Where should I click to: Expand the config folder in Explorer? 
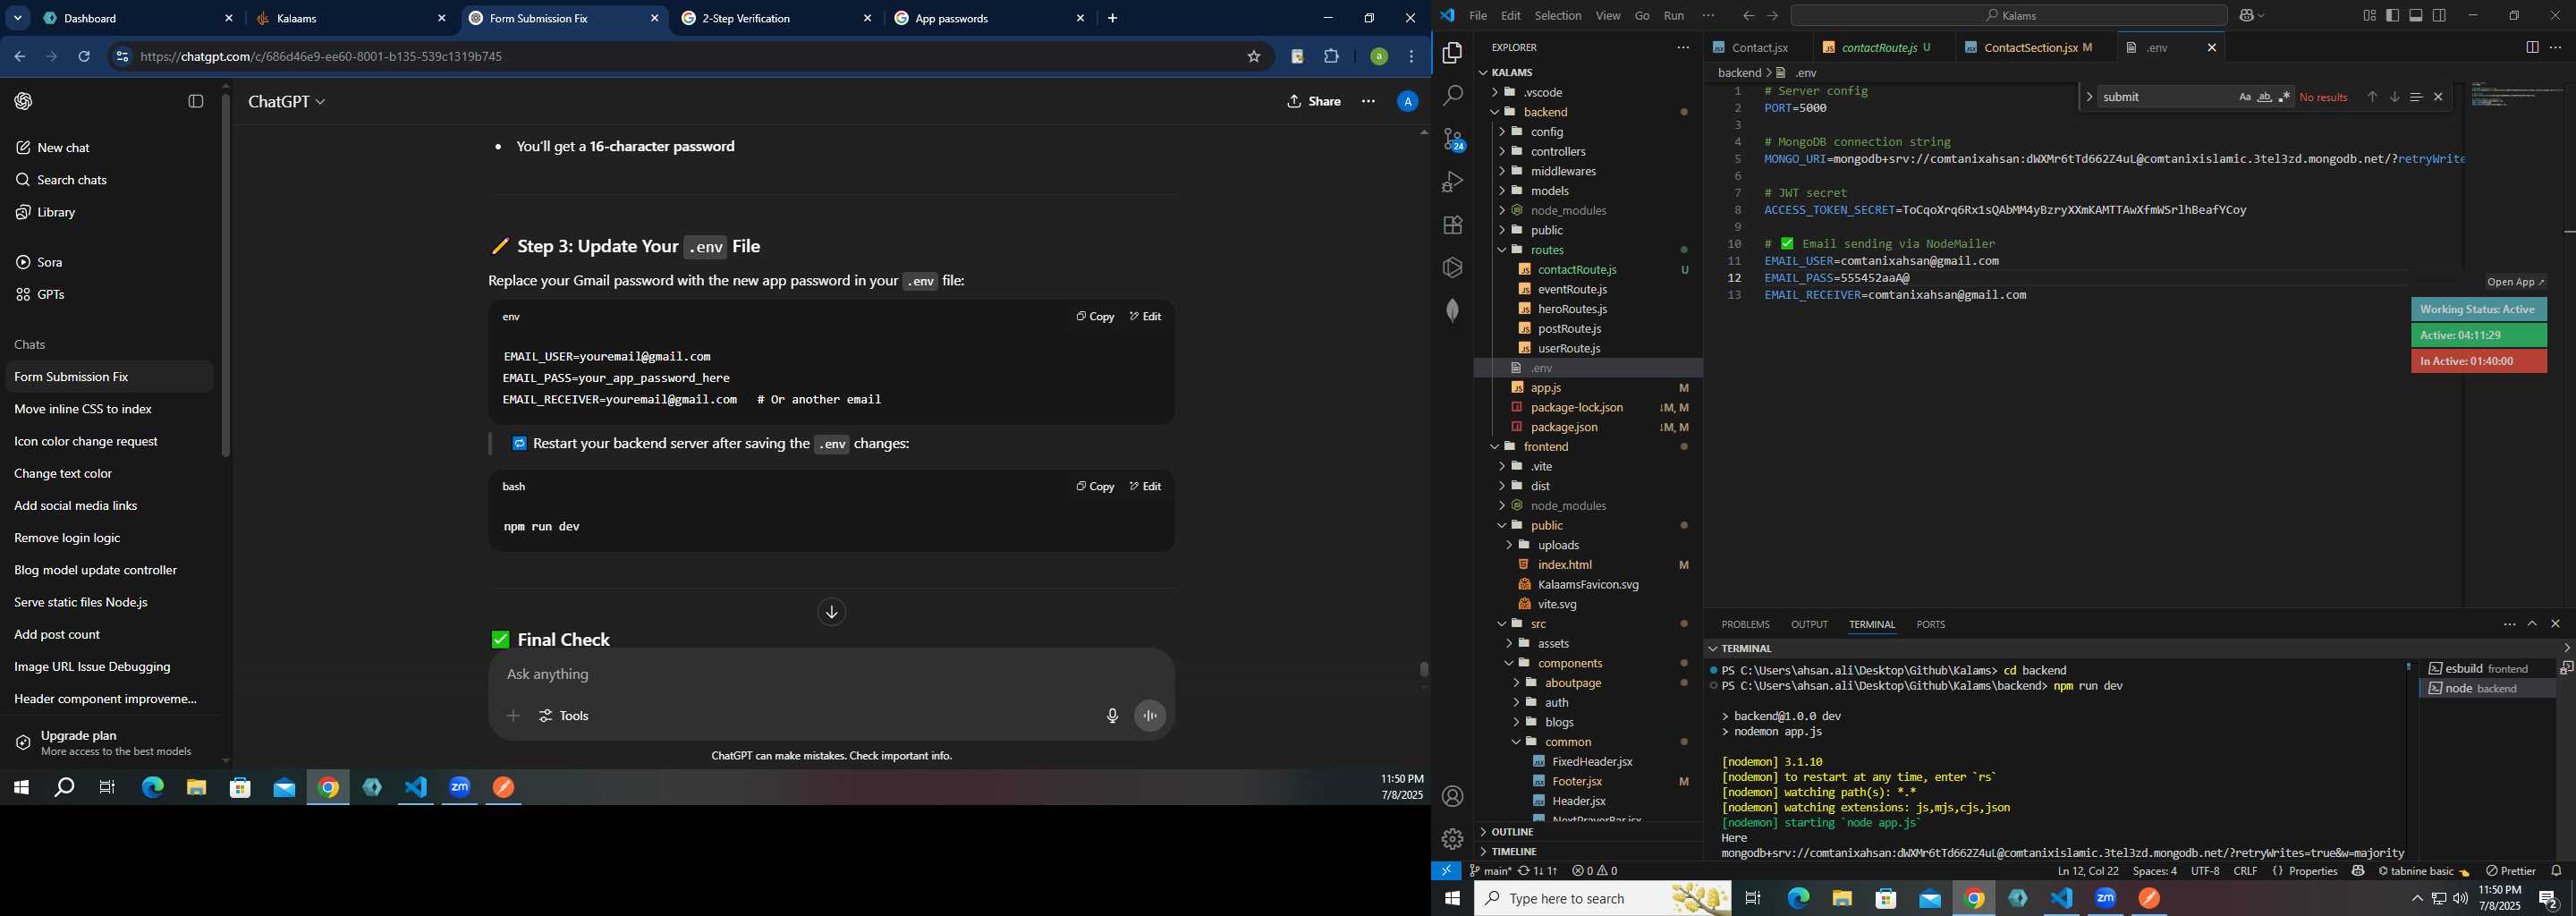pyautogui.click(x=1502, y=132)
